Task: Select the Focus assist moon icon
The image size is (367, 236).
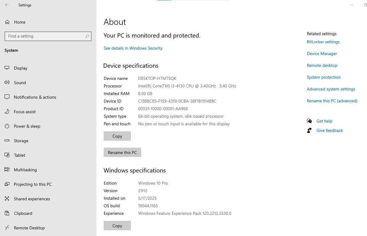Action: tap(7, 112)
